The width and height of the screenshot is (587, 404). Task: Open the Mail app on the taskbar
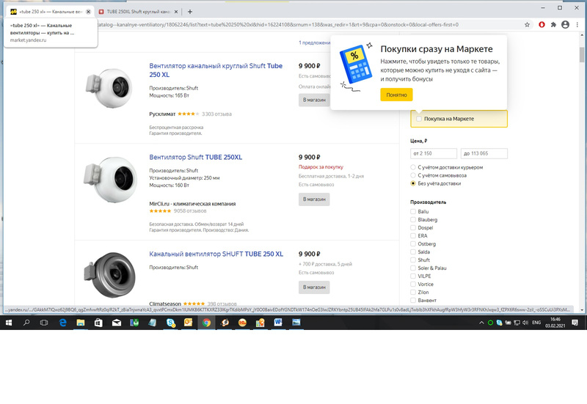pyautogui.click(x=117, y=323)
